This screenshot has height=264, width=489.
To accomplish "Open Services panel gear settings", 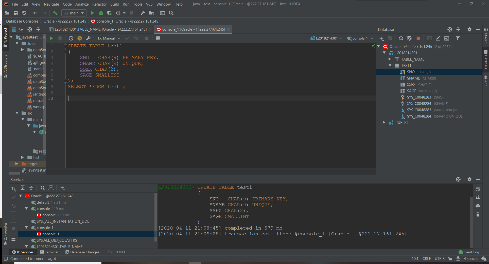I will (x=469, y=179).
